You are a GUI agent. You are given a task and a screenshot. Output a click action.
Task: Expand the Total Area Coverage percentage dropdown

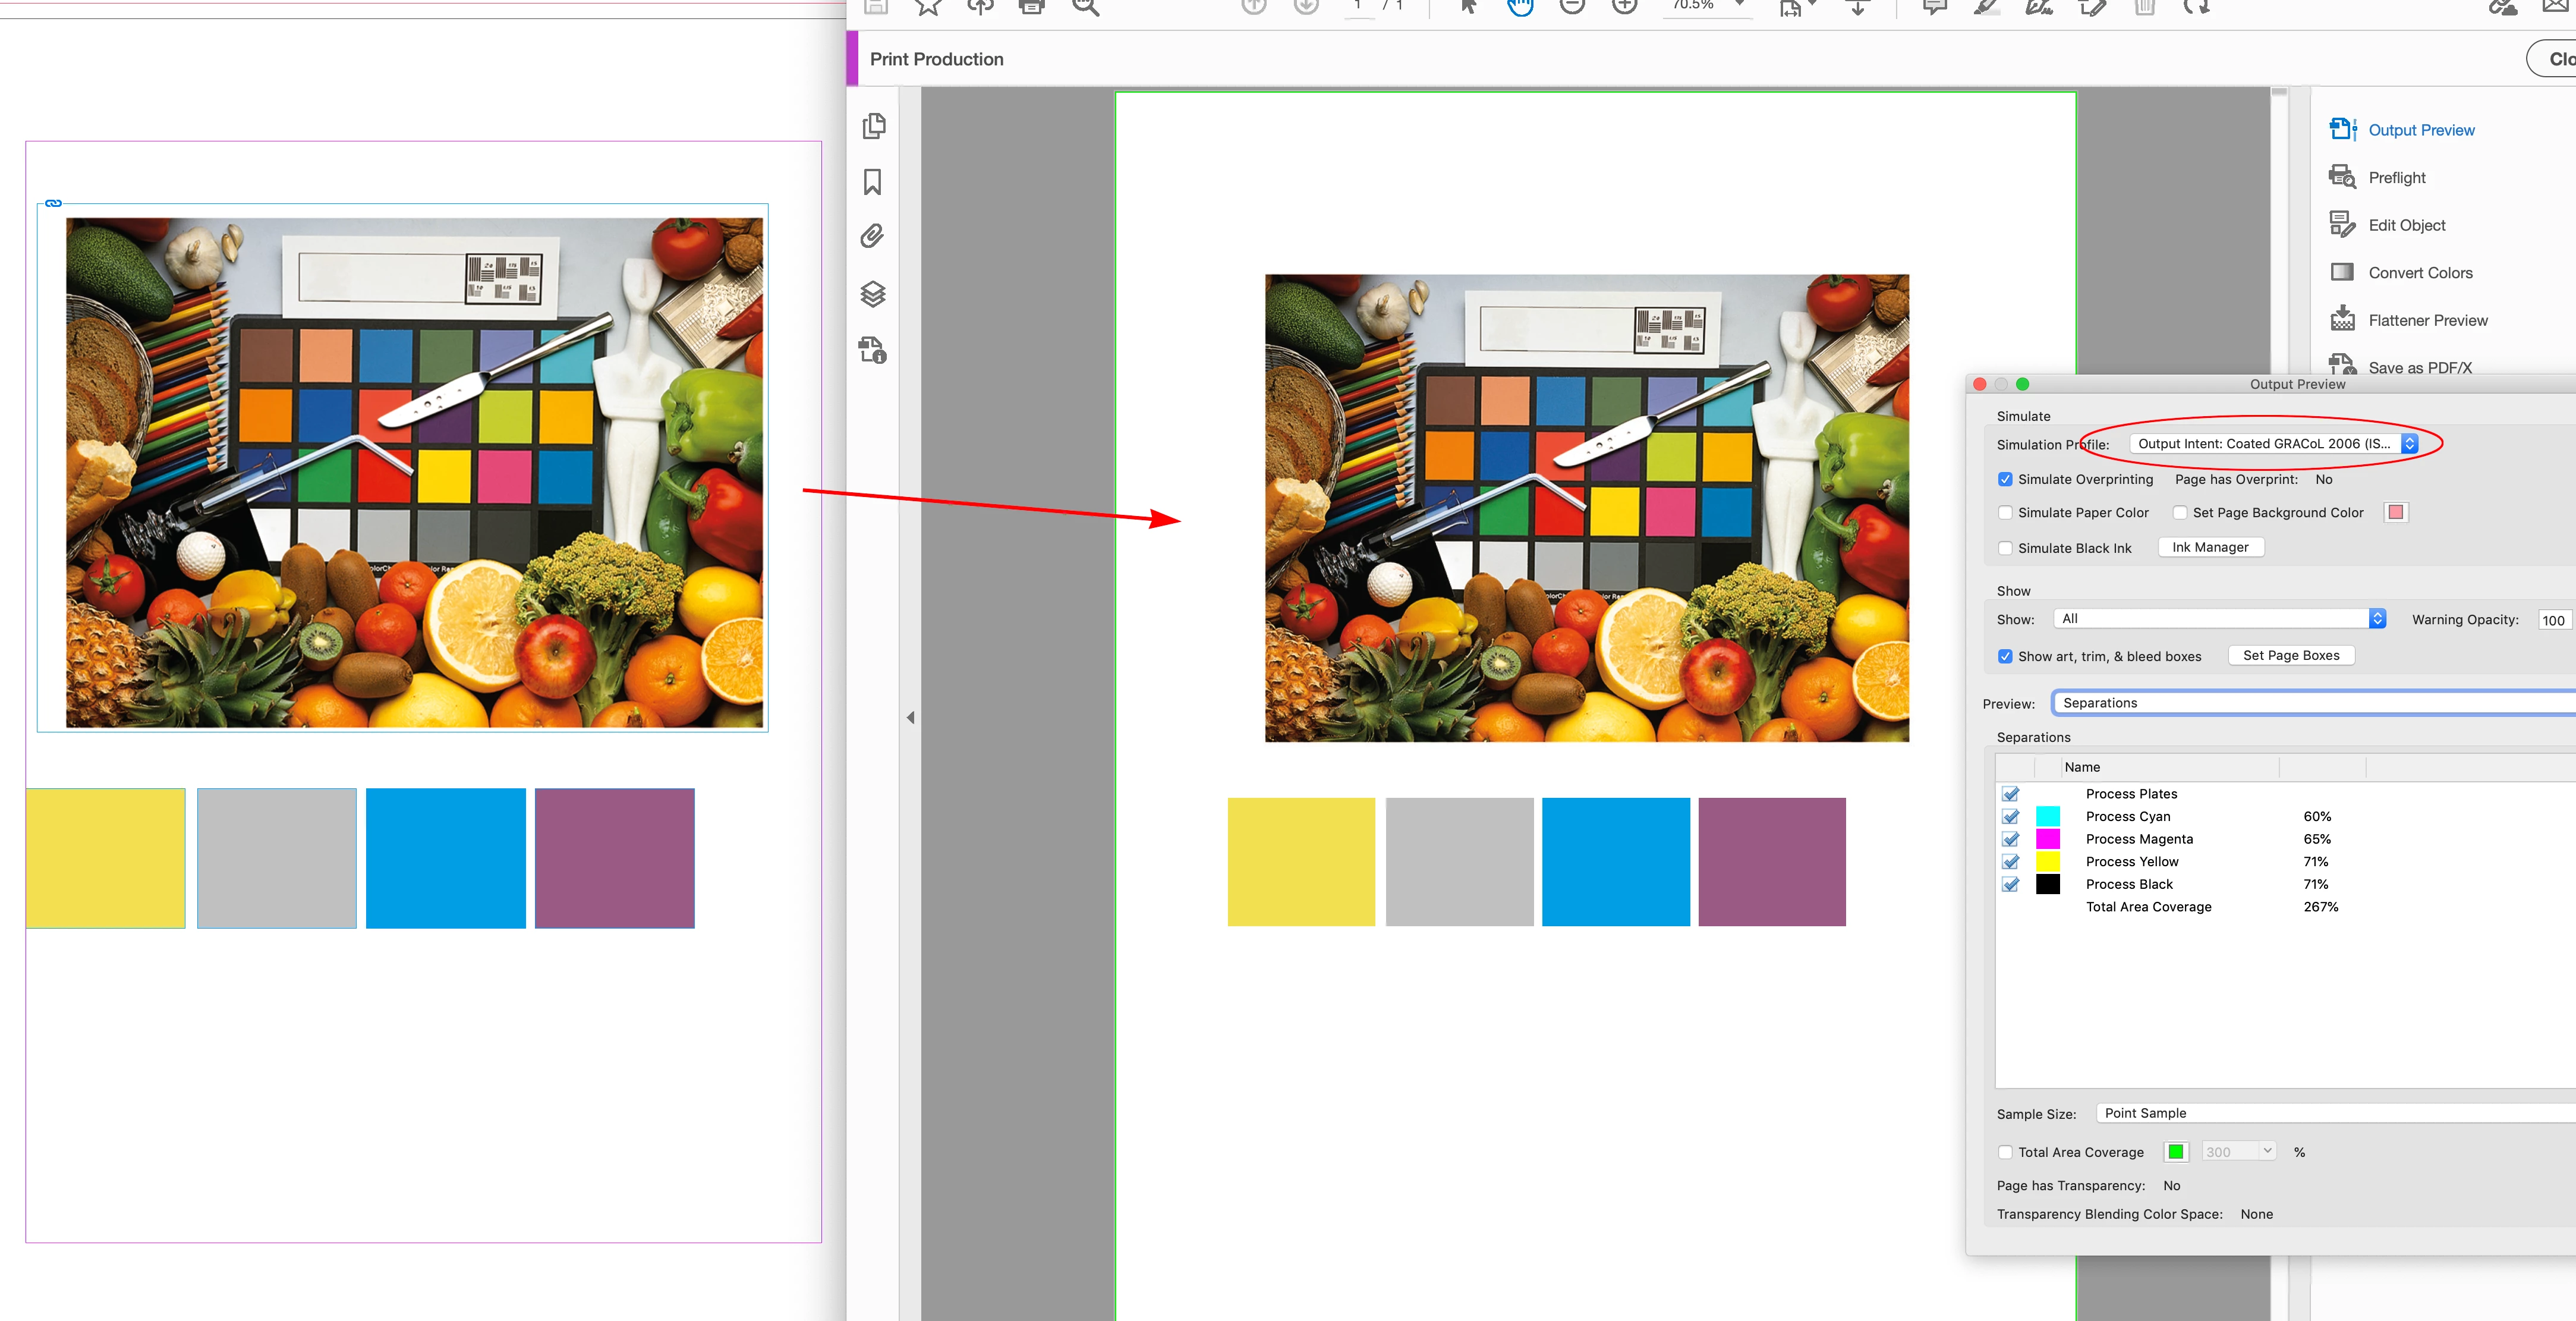(x=2267, y=1152)
